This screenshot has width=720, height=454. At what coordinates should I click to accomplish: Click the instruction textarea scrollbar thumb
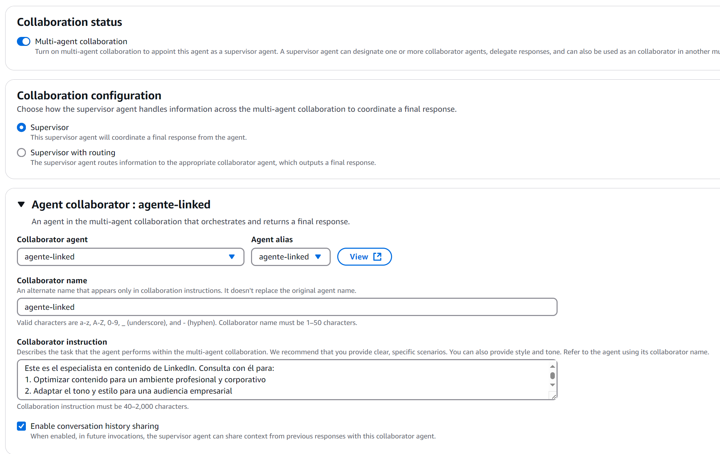552,376
